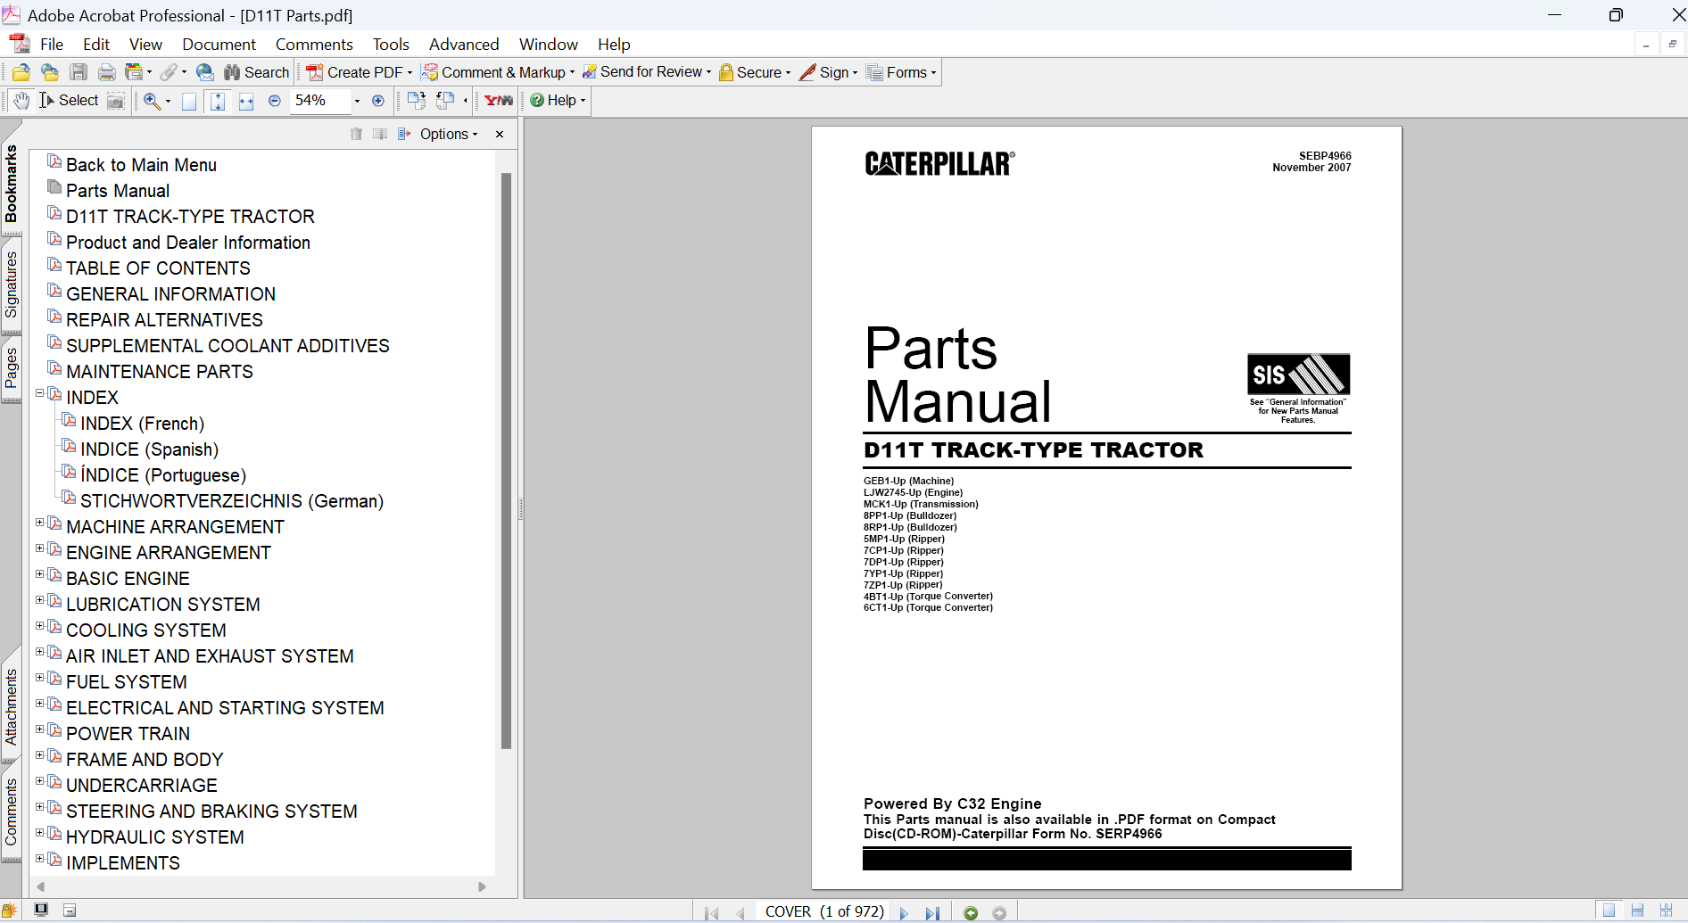Select the Hand tool
This screenshot has width=1688, height=923.
click(x=21, y=101)
